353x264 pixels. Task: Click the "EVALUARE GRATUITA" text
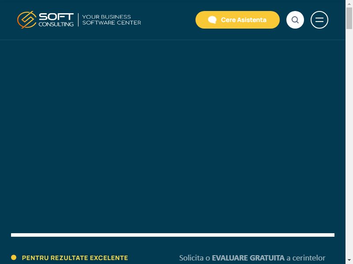[x=248, y=258]
